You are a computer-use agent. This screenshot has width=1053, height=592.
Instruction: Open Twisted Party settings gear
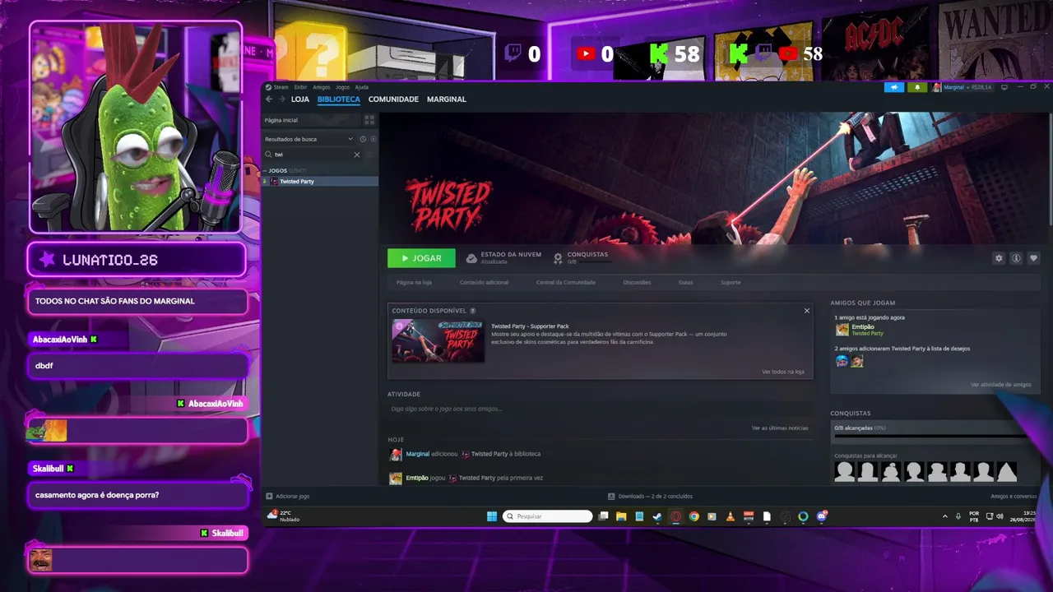(x=999, y=258)
